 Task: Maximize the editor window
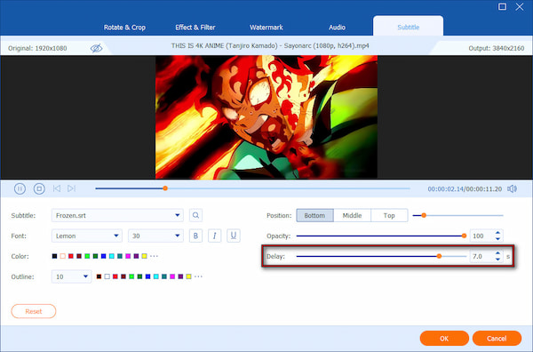(502, 6)
